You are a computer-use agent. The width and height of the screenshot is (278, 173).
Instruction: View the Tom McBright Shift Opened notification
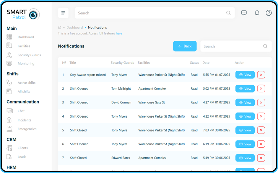tap(245, 89)
